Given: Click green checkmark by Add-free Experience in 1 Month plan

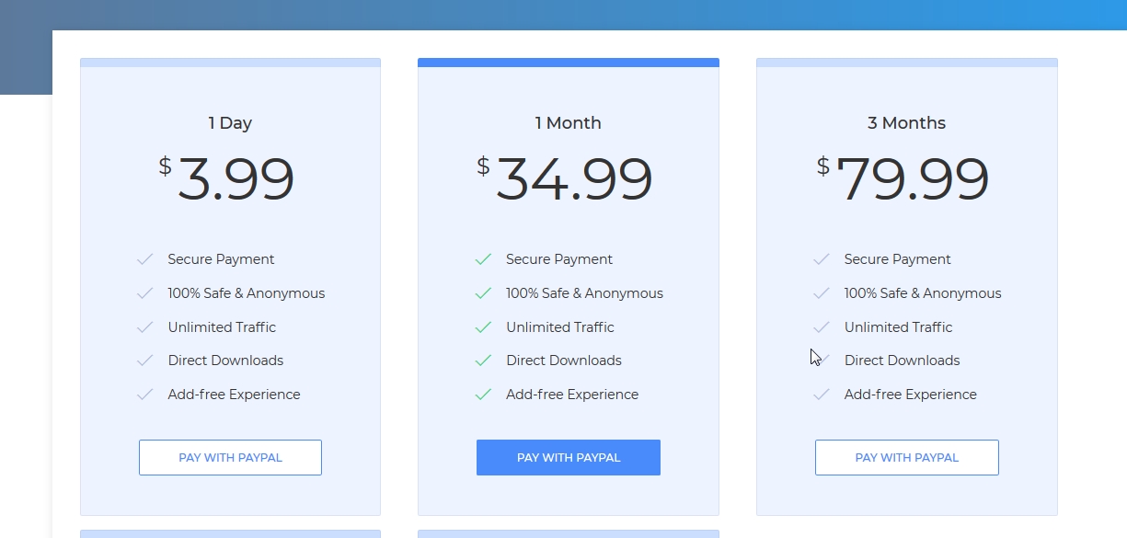Looking at the screenshot, I should click(483, 395).
